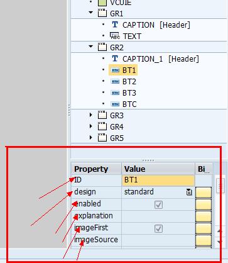
Task: Click the BT1 button element icon
Action: tap(115, 70)
